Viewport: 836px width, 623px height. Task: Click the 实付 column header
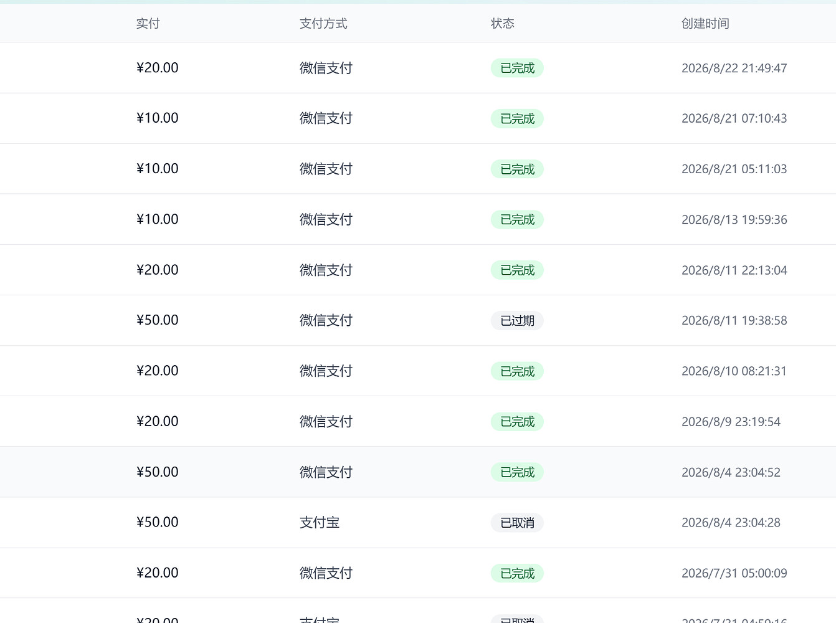148,24
